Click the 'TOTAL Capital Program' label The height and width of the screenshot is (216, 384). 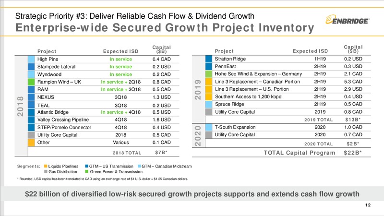(299, 153)
